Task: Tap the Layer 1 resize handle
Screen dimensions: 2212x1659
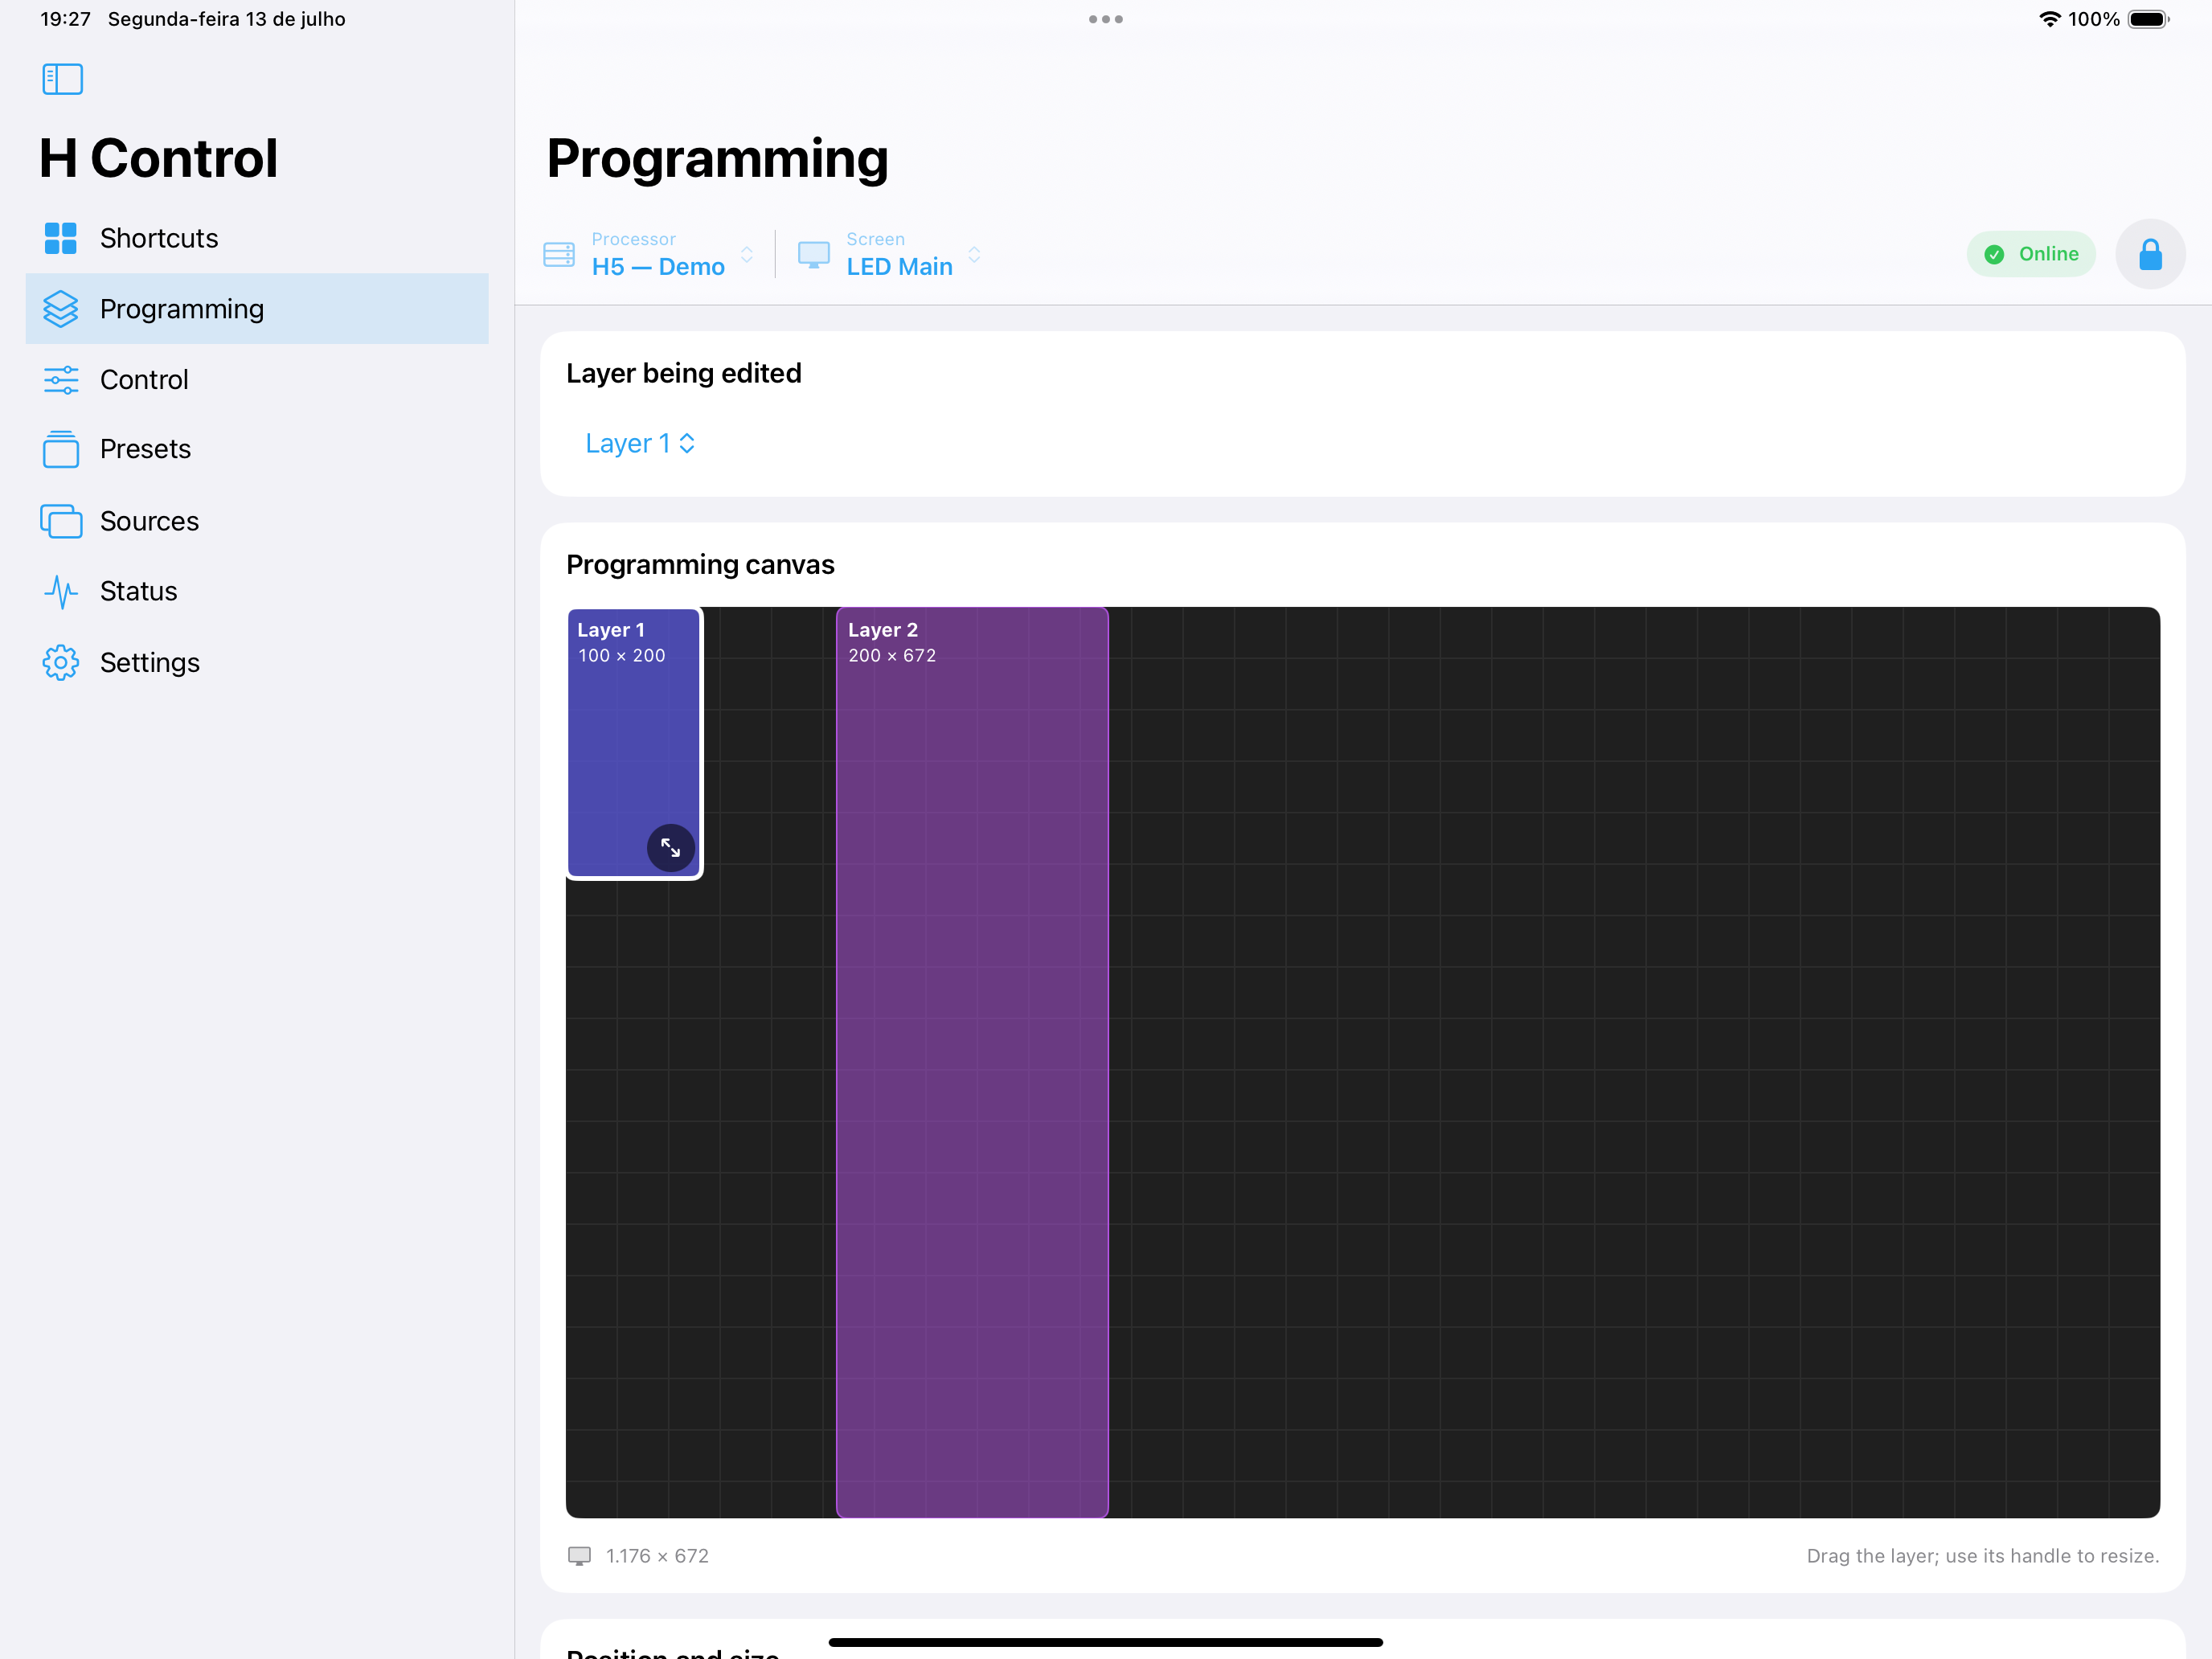Action: pos(670,848)
